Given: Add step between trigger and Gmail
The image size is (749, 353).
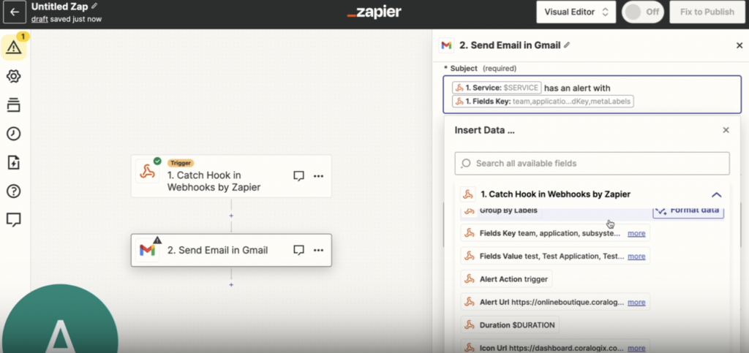Looking at the screenshot, I should point(231,216).
